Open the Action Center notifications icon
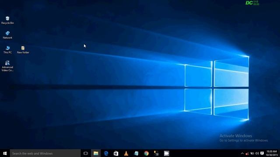 click(x=262, y=153)
